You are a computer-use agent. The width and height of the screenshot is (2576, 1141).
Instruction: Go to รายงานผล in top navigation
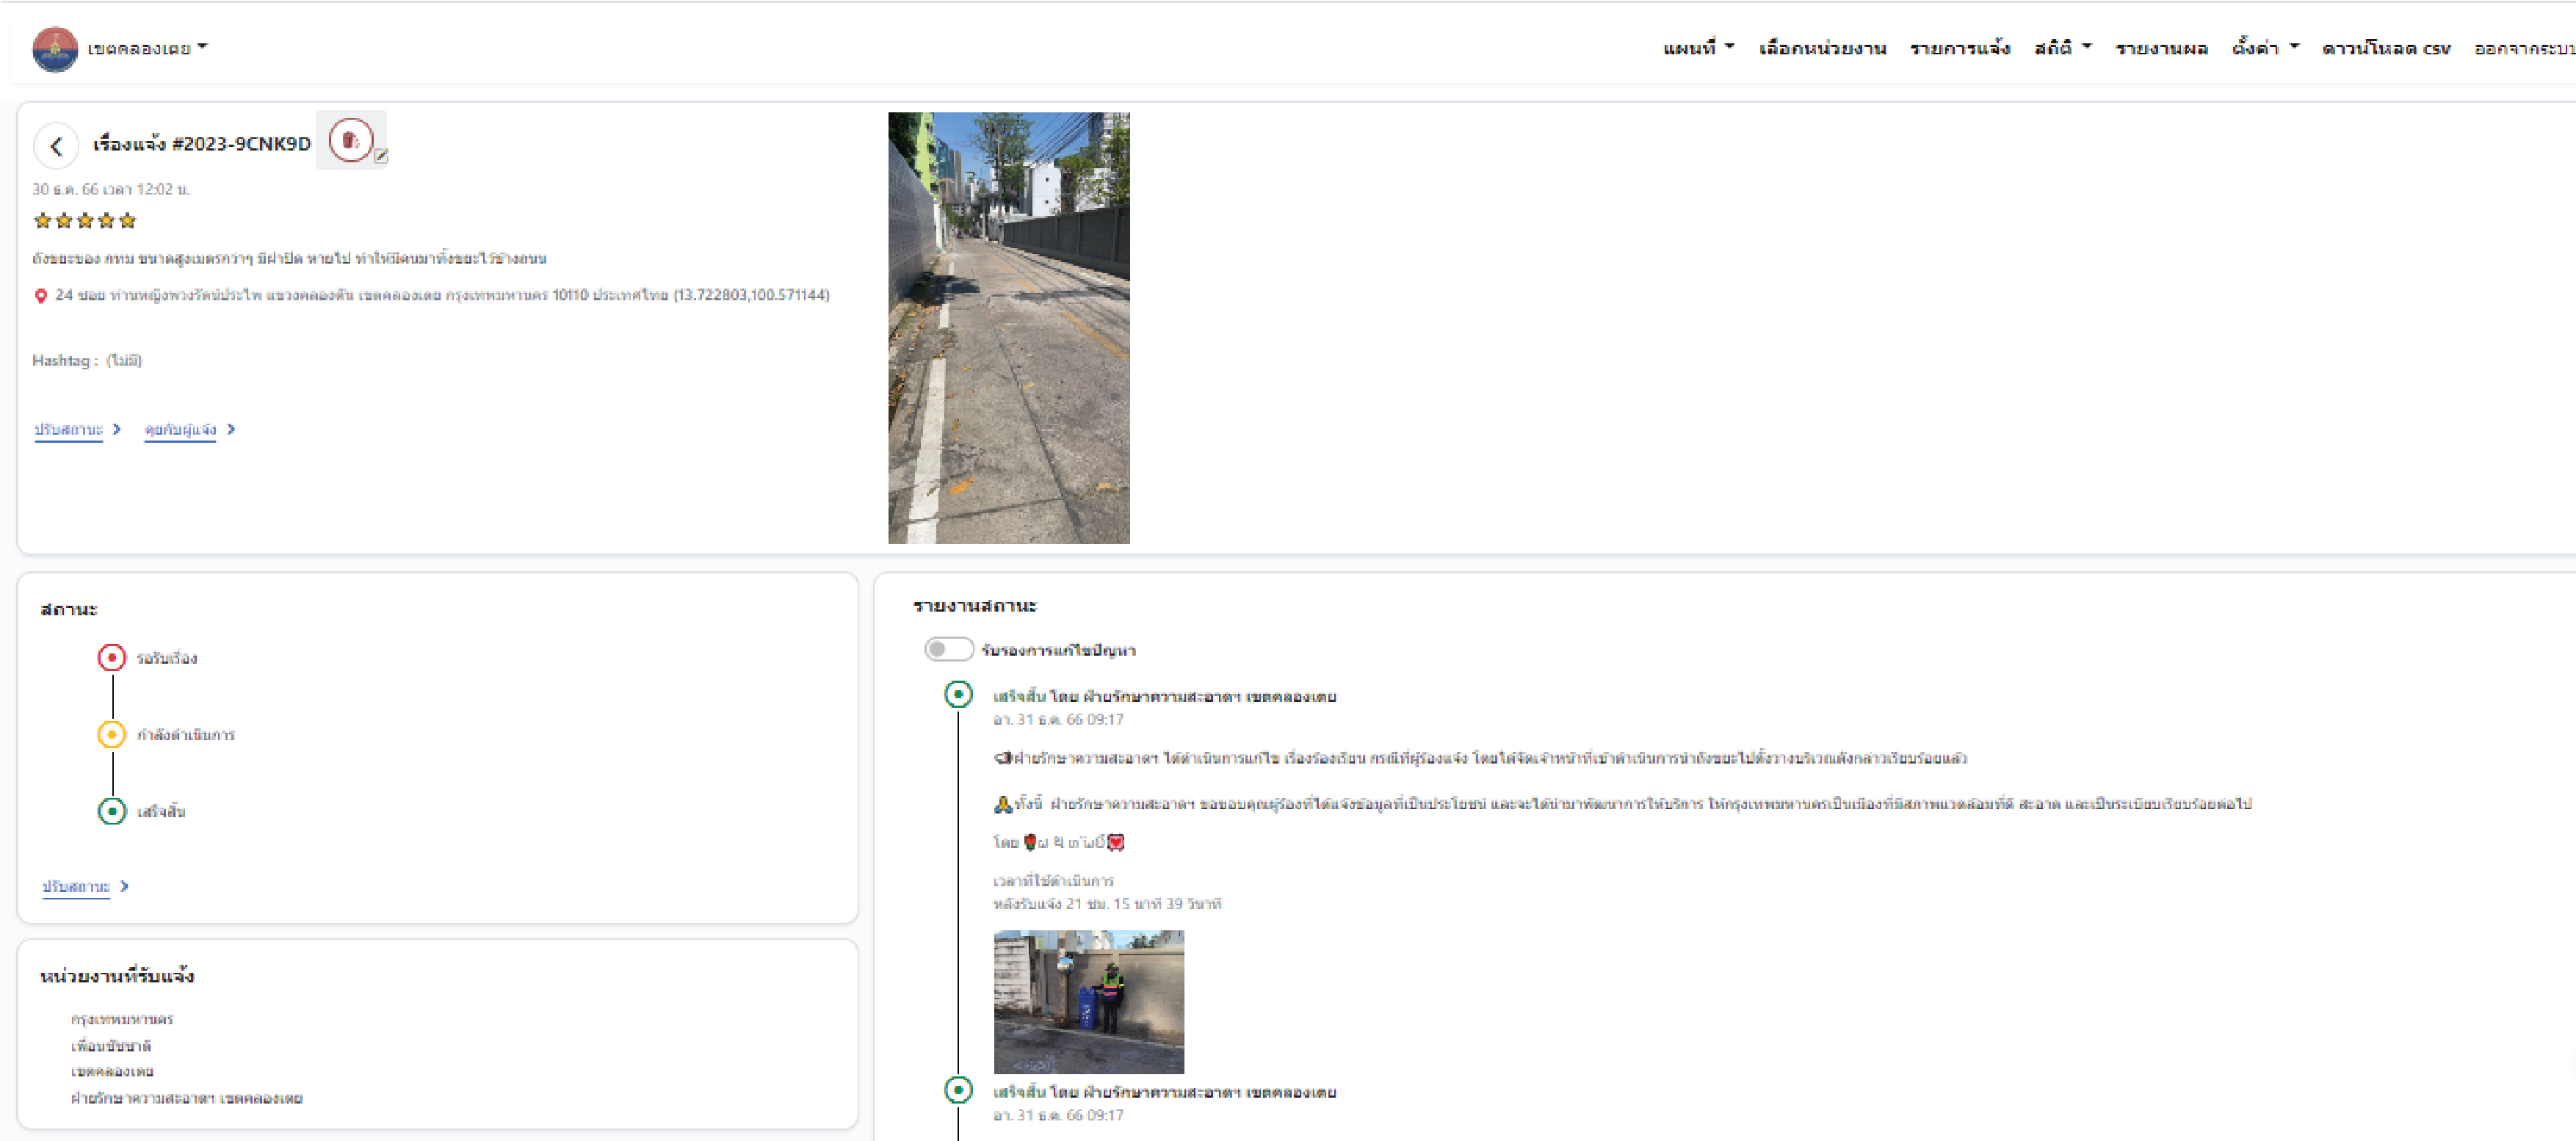tap(2161, 48)
